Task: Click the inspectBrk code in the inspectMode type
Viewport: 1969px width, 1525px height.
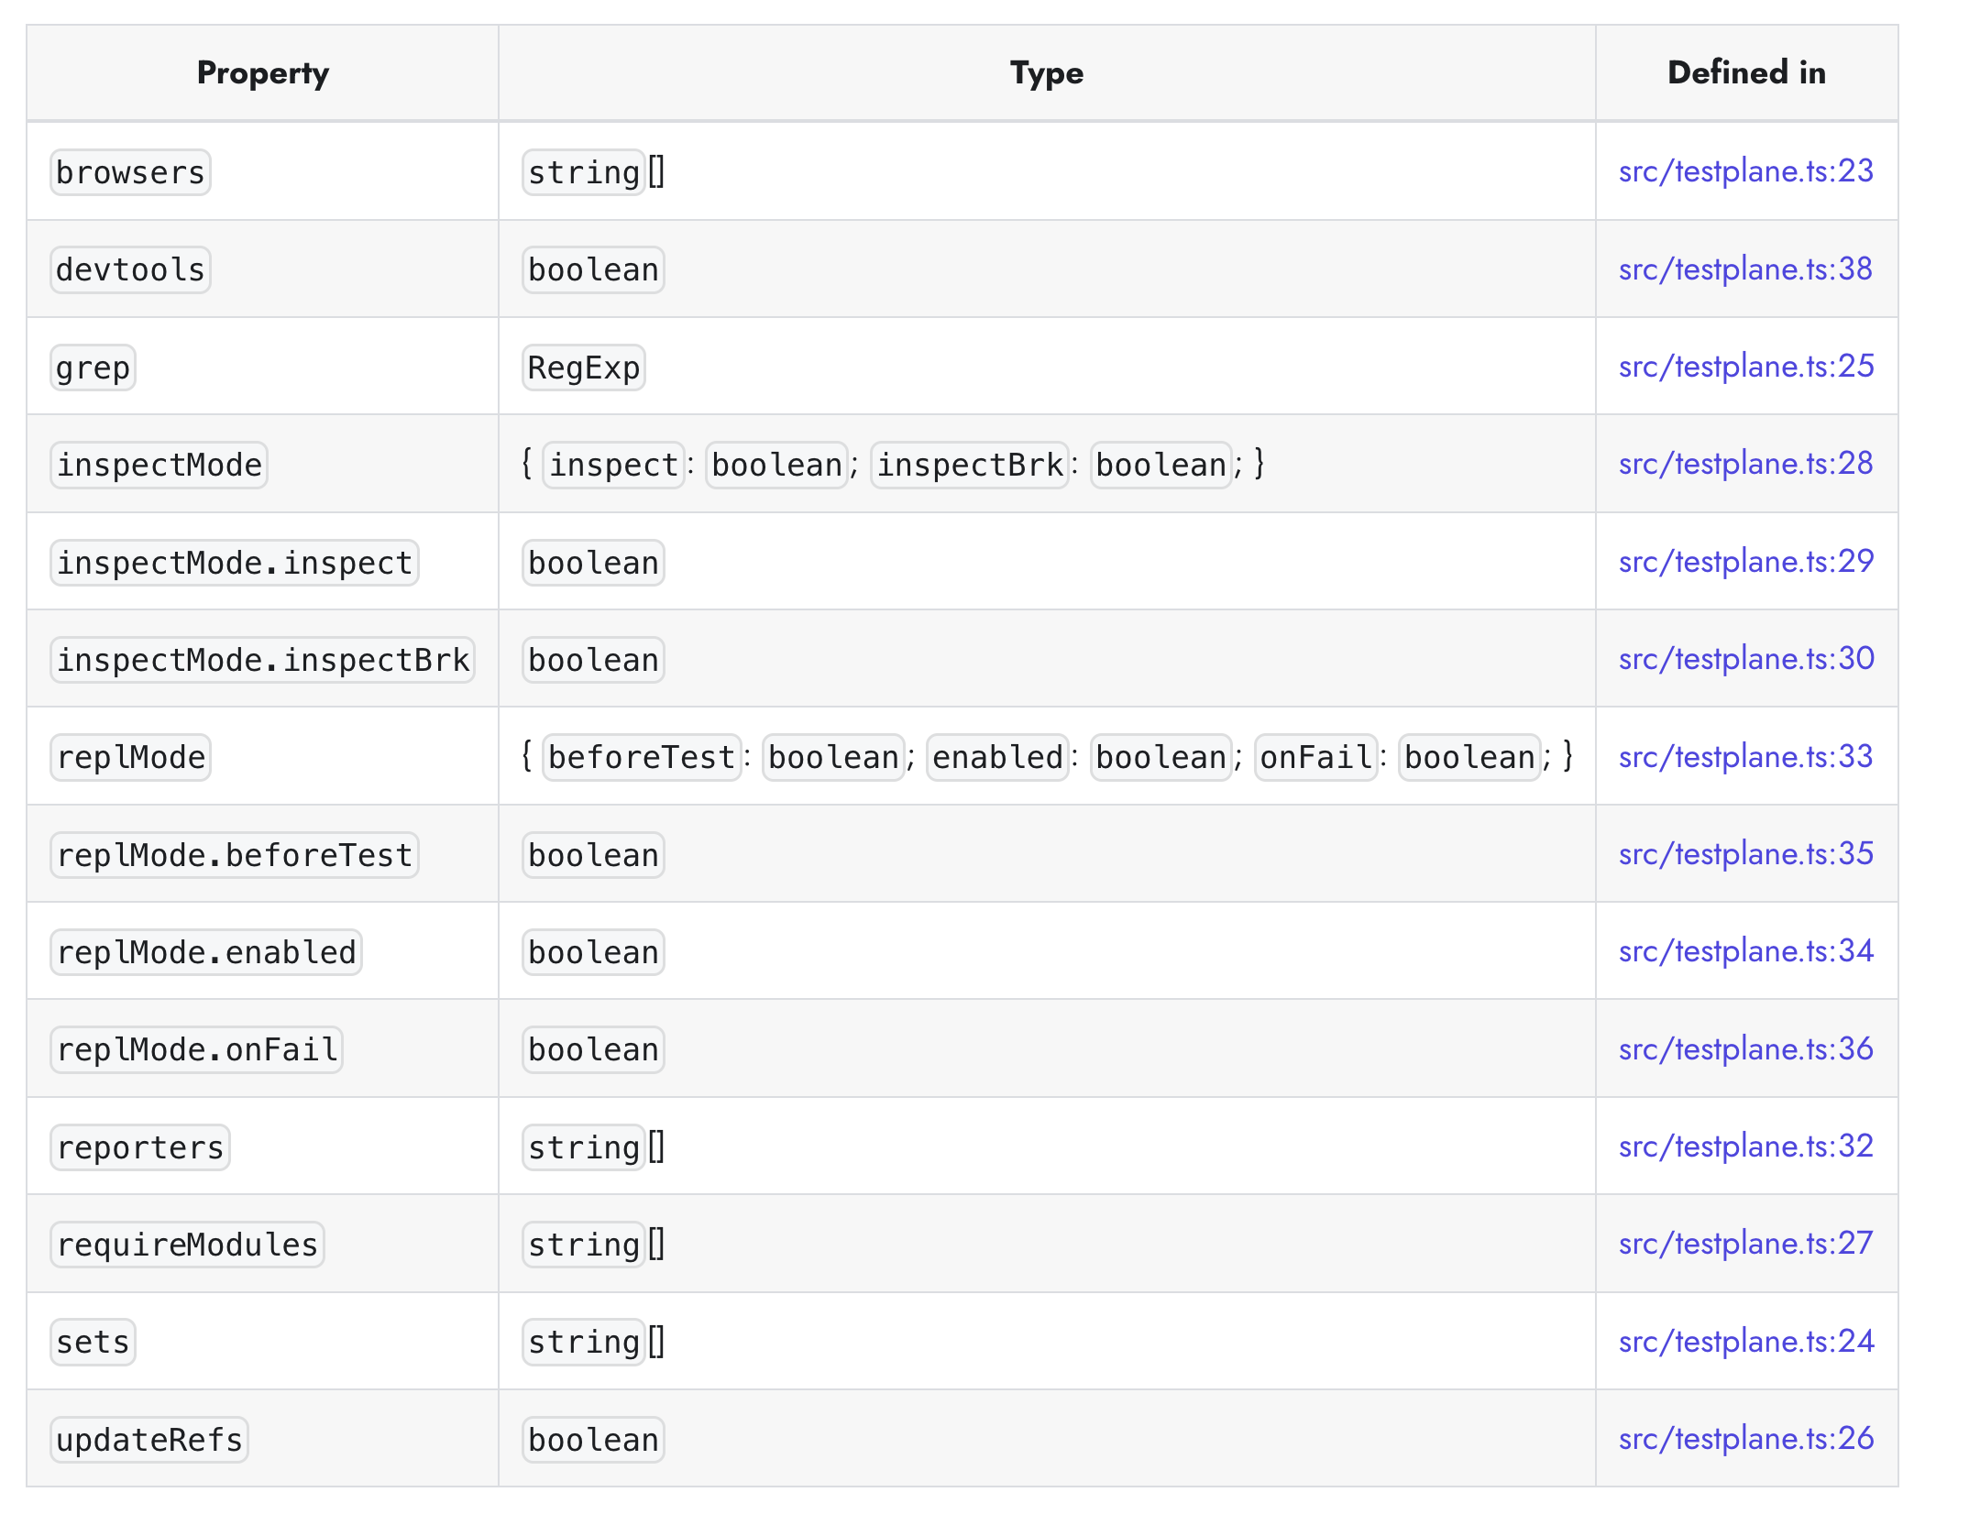Action: tap(970, 465)
